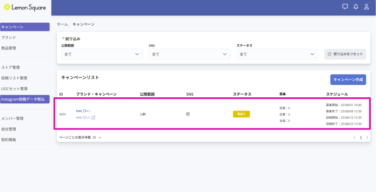Click the Lemon Square logo
376x192 pixels.
[24, 7]
